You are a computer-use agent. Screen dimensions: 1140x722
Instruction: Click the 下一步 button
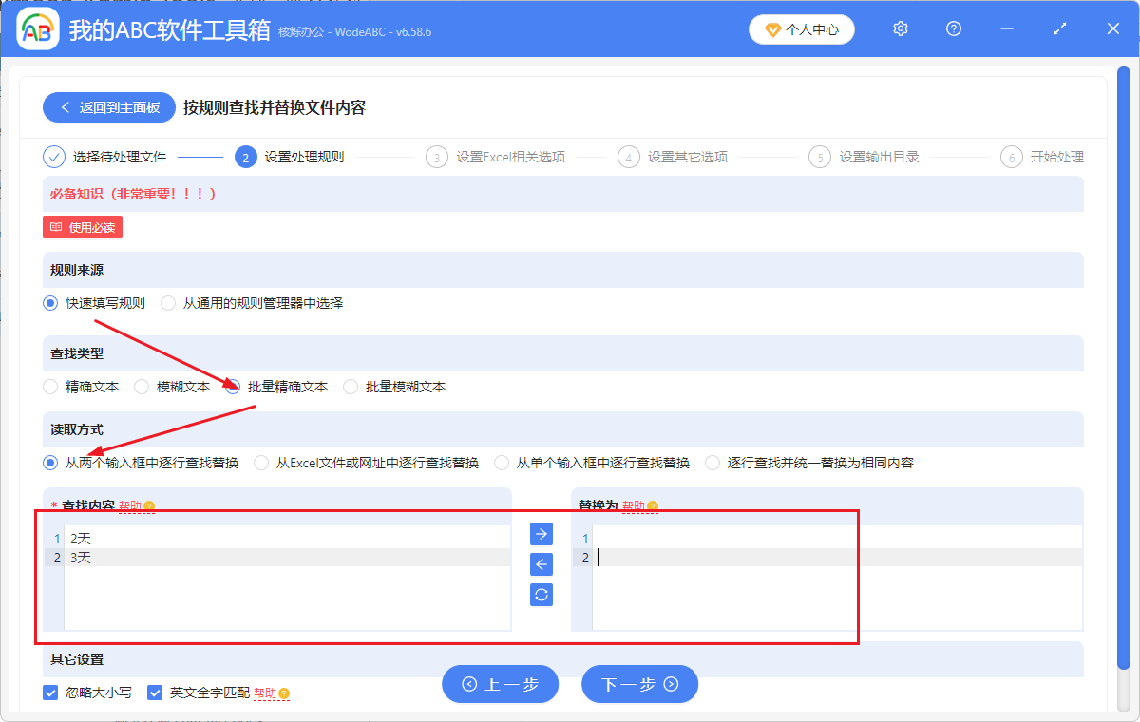639,684
